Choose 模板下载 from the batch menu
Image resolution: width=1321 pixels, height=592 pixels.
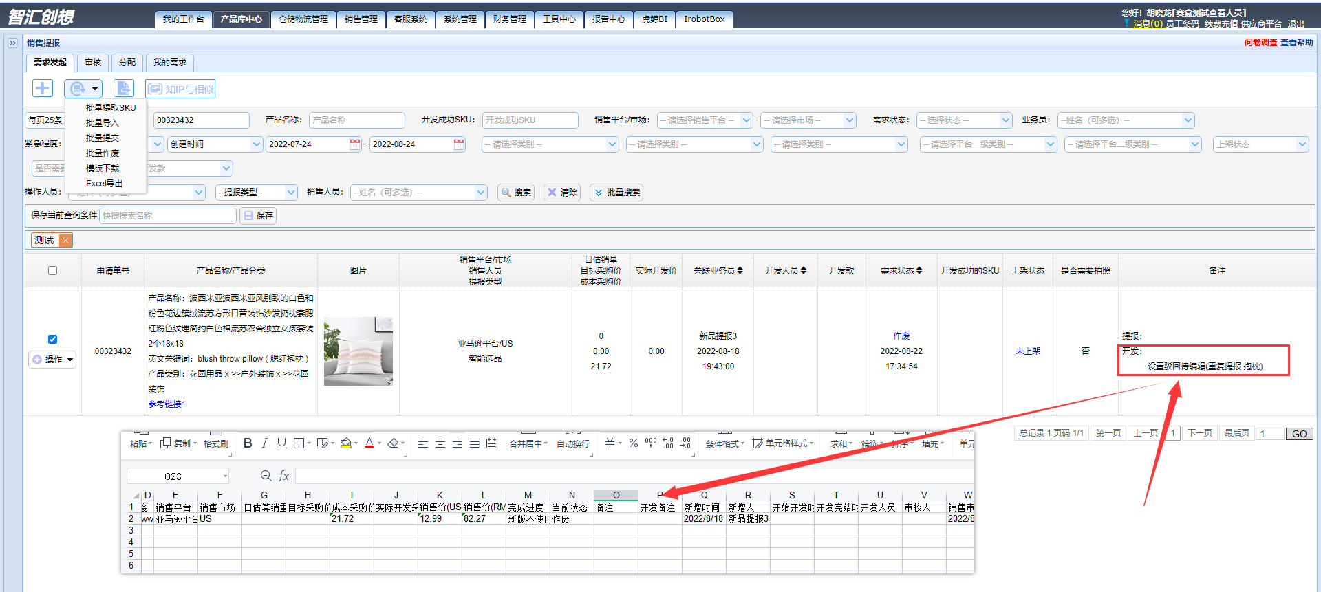(103, 168)
